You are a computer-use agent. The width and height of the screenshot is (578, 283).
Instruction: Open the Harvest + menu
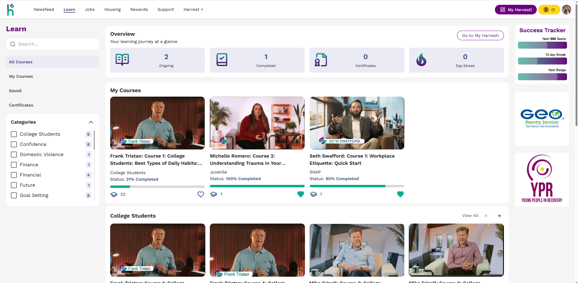click(193, 10)
